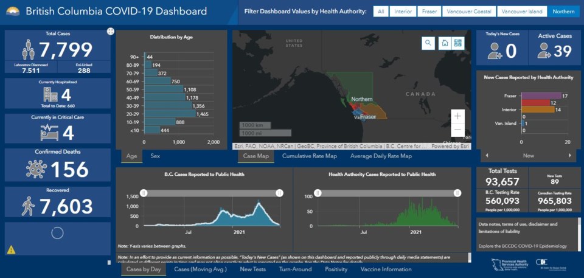Switch to the Sex distribution tab
This screenshot has height=278, width=584.
tap(155, 156)
